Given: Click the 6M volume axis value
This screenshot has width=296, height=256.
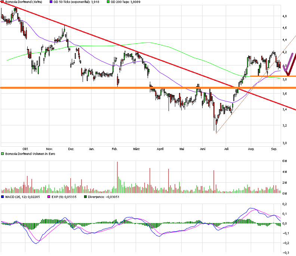Looking at the screenshot, I should point(284,161).
